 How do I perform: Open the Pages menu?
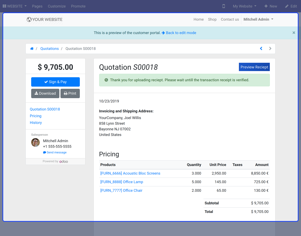click(x=37, y=6)
